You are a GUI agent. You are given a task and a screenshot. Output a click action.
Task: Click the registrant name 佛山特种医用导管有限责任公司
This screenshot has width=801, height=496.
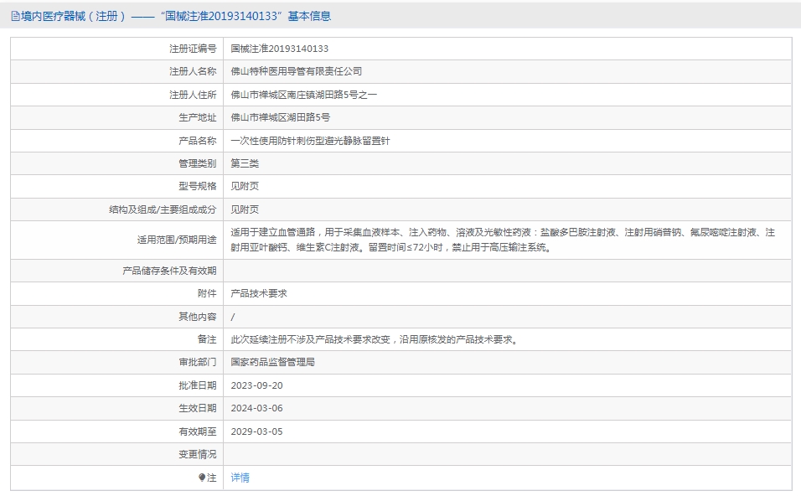point(297,71)
